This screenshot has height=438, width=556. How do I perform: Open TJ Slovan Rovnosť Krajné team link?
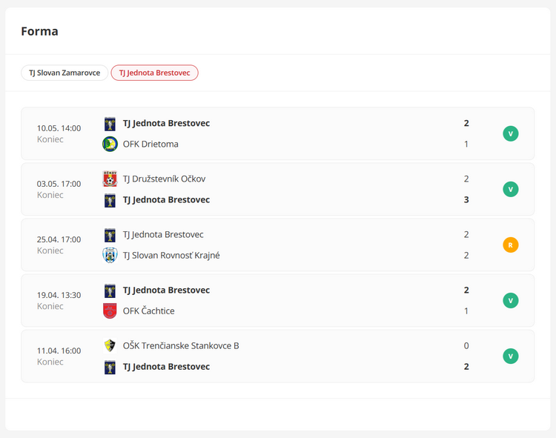171,256
